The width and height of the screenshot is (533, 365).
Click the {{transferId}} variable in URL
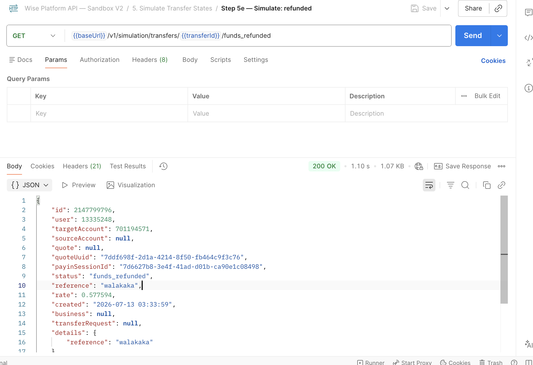(x=200, y=36)
